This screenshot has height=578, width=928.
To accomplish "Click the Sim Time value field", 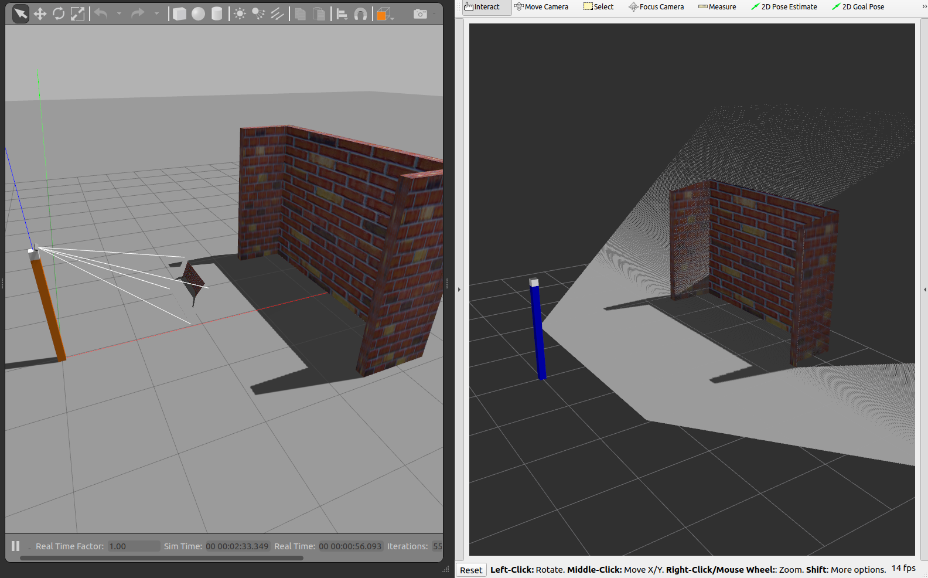I will (237, 546).
